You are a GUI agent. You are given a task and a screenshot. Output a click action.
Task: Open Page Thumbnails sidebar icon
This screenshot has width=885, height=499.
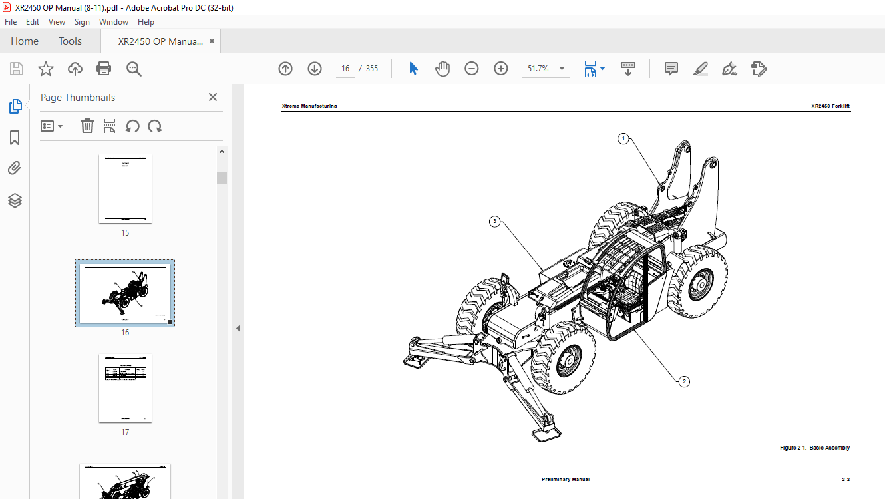click(15, 106)
